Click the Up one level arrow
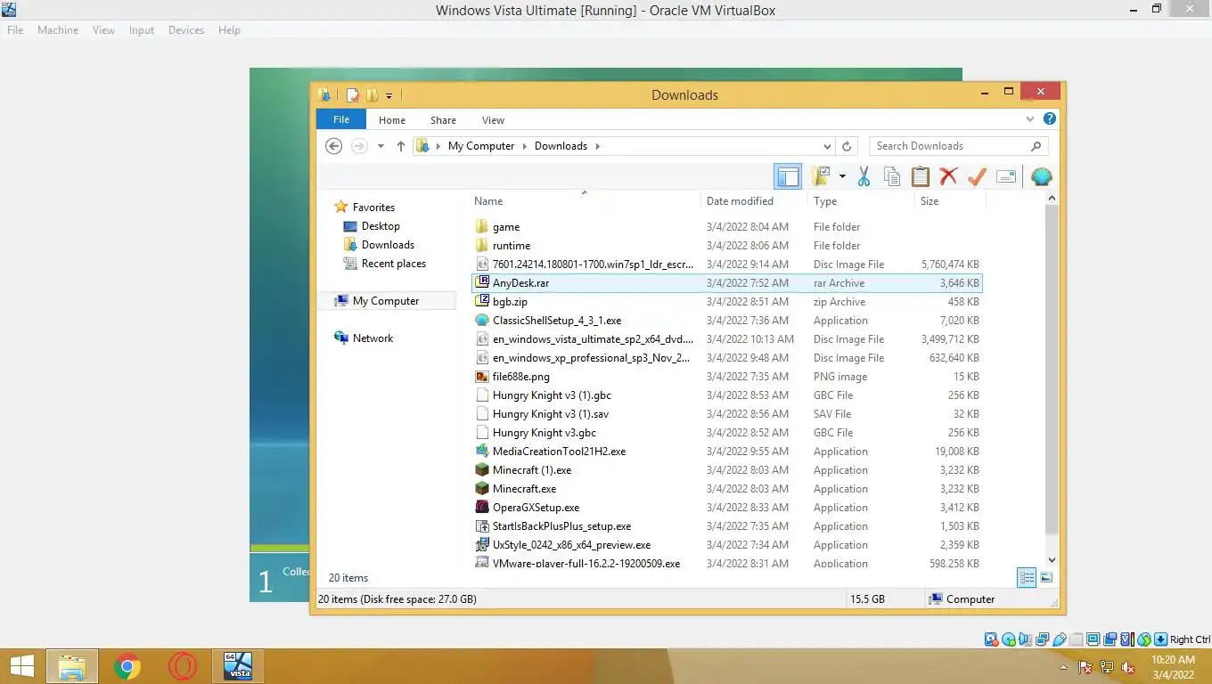Image resolution: width=1212 pixels, height=684 pixels. 401,146
